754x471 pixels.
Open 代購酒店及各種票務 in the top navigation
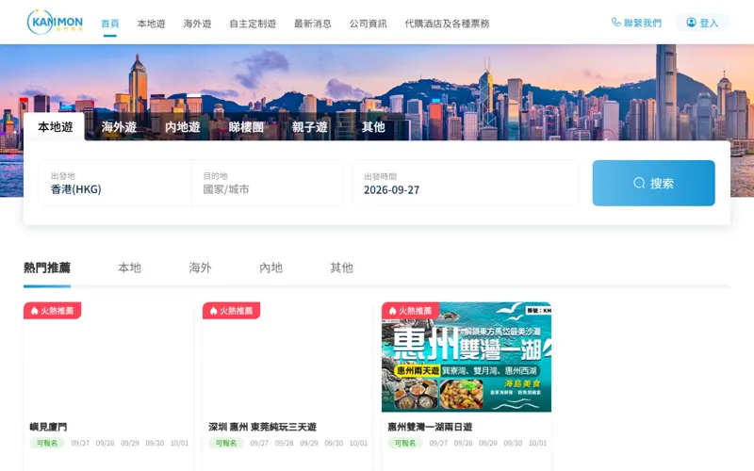(447, 24)
